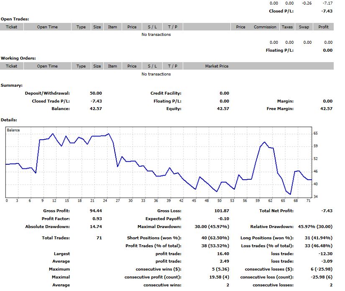
Task: Click the Item header in Open Trades
Action: [x=112, y=27]
